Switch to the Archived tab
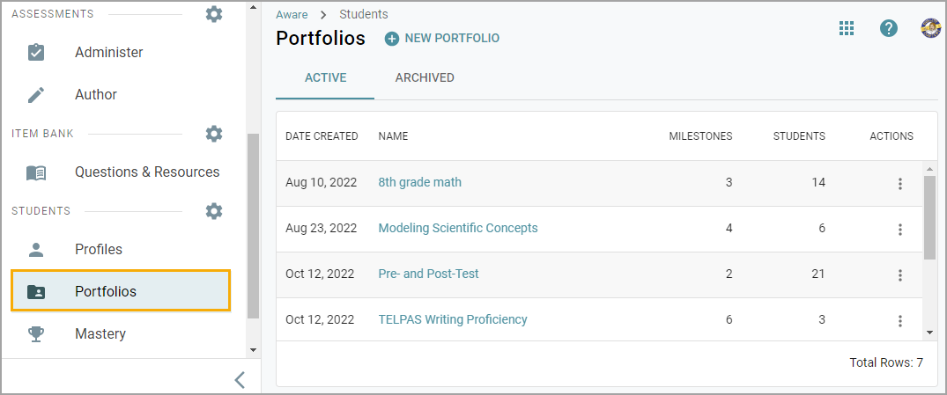The image size is (947, 395). tap(425, 77)
